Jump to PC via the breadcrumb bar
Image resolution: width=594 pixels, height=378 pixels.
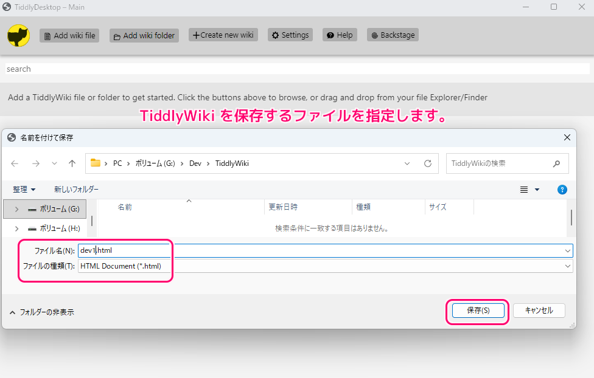click(x=117, y=163)
